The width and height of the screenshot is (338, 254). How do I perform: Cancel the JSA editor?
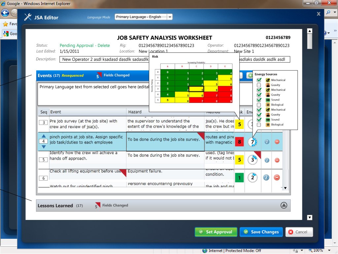[299, 232]
